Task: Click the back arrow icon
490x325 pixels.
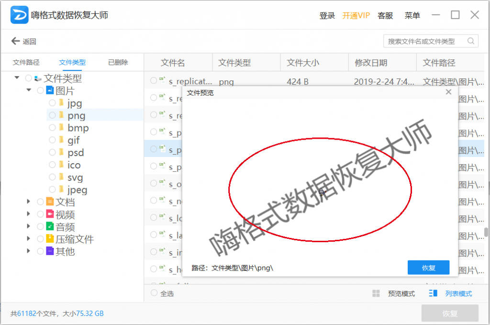Action: coord(15,41)
